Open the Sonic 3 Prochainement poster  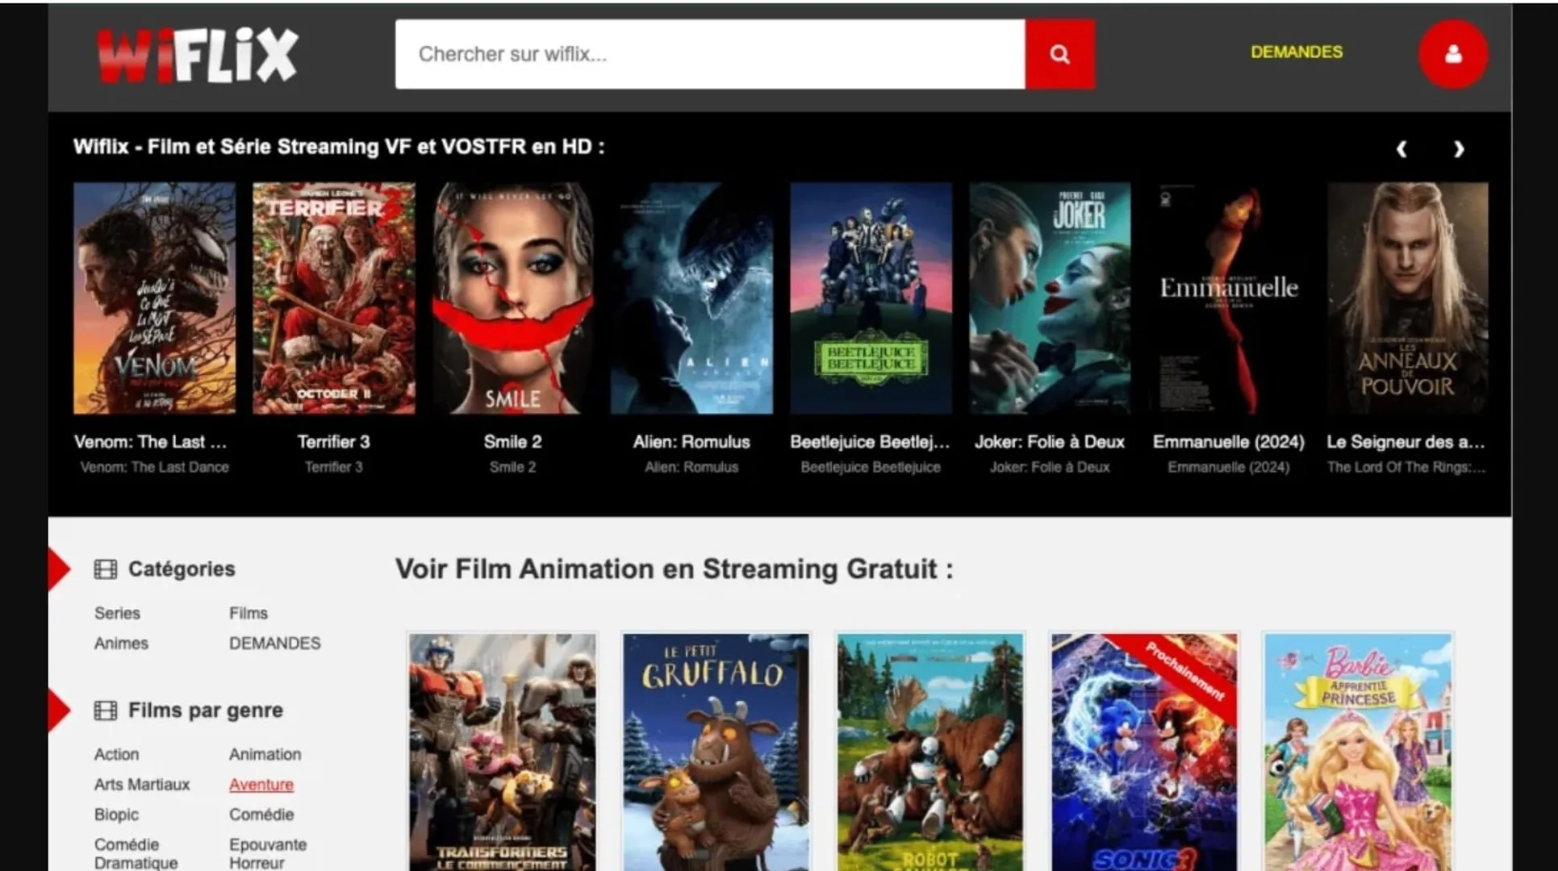tap(1144, 752)
